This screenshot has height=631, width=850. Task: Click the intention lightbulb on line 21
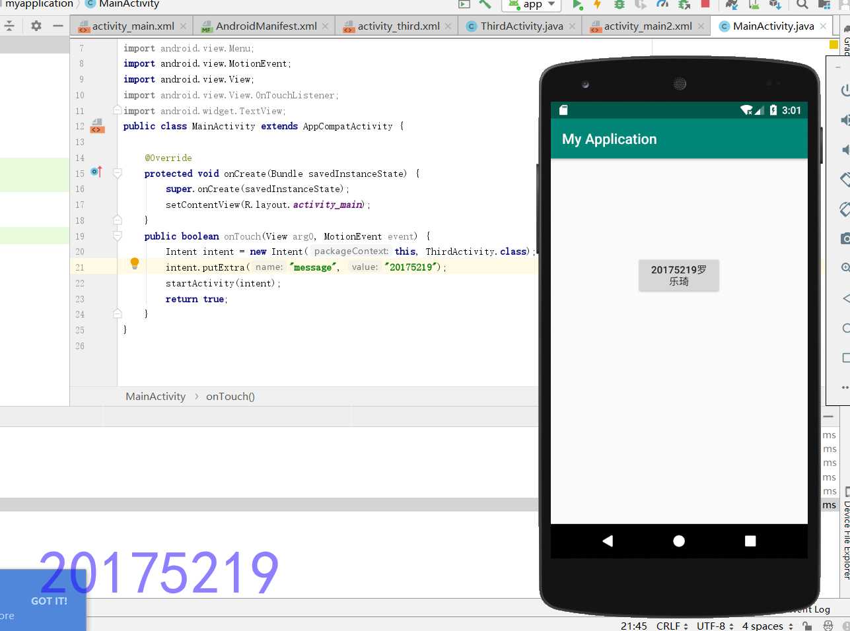click(x=135, y=263)
